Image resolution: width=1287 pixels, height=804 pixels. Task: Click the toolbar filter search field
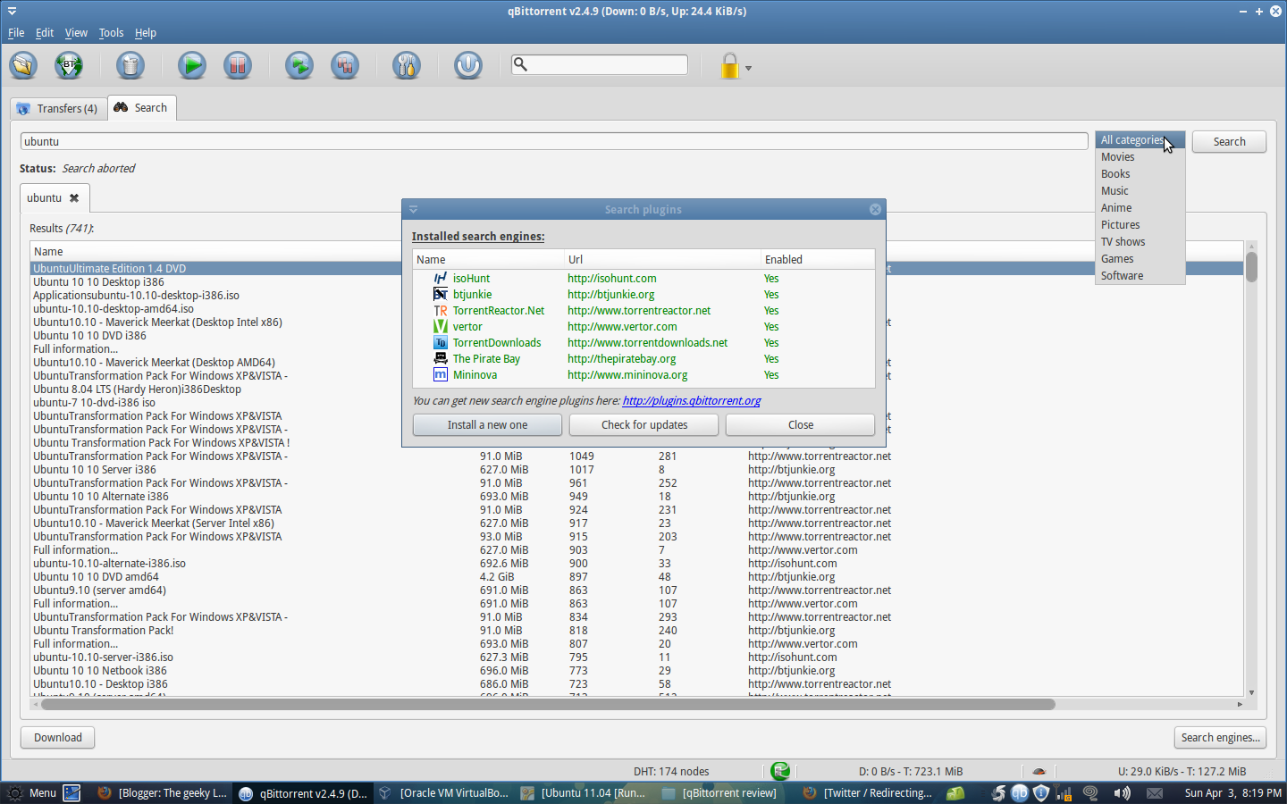(x=600, y=64)
